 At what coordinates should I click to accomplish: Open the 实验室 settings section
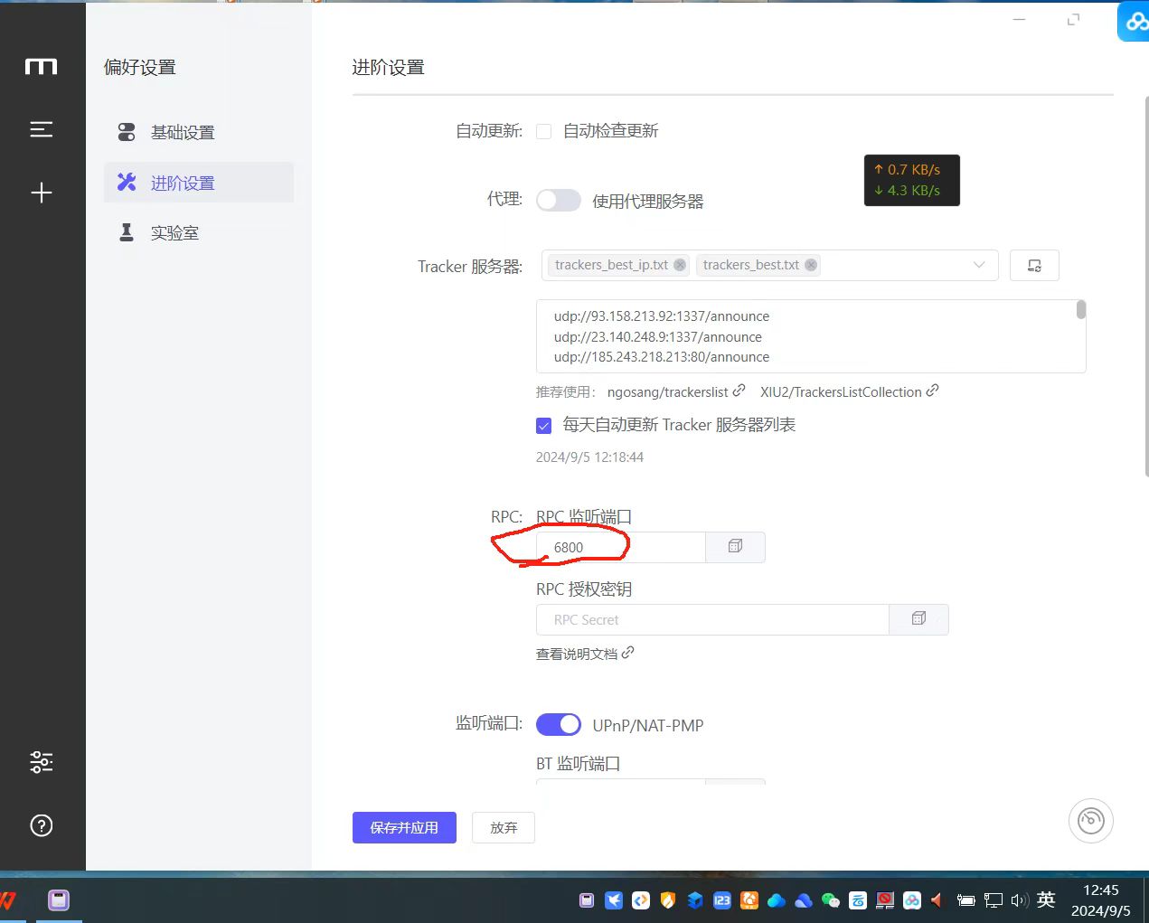pos(174,233)
